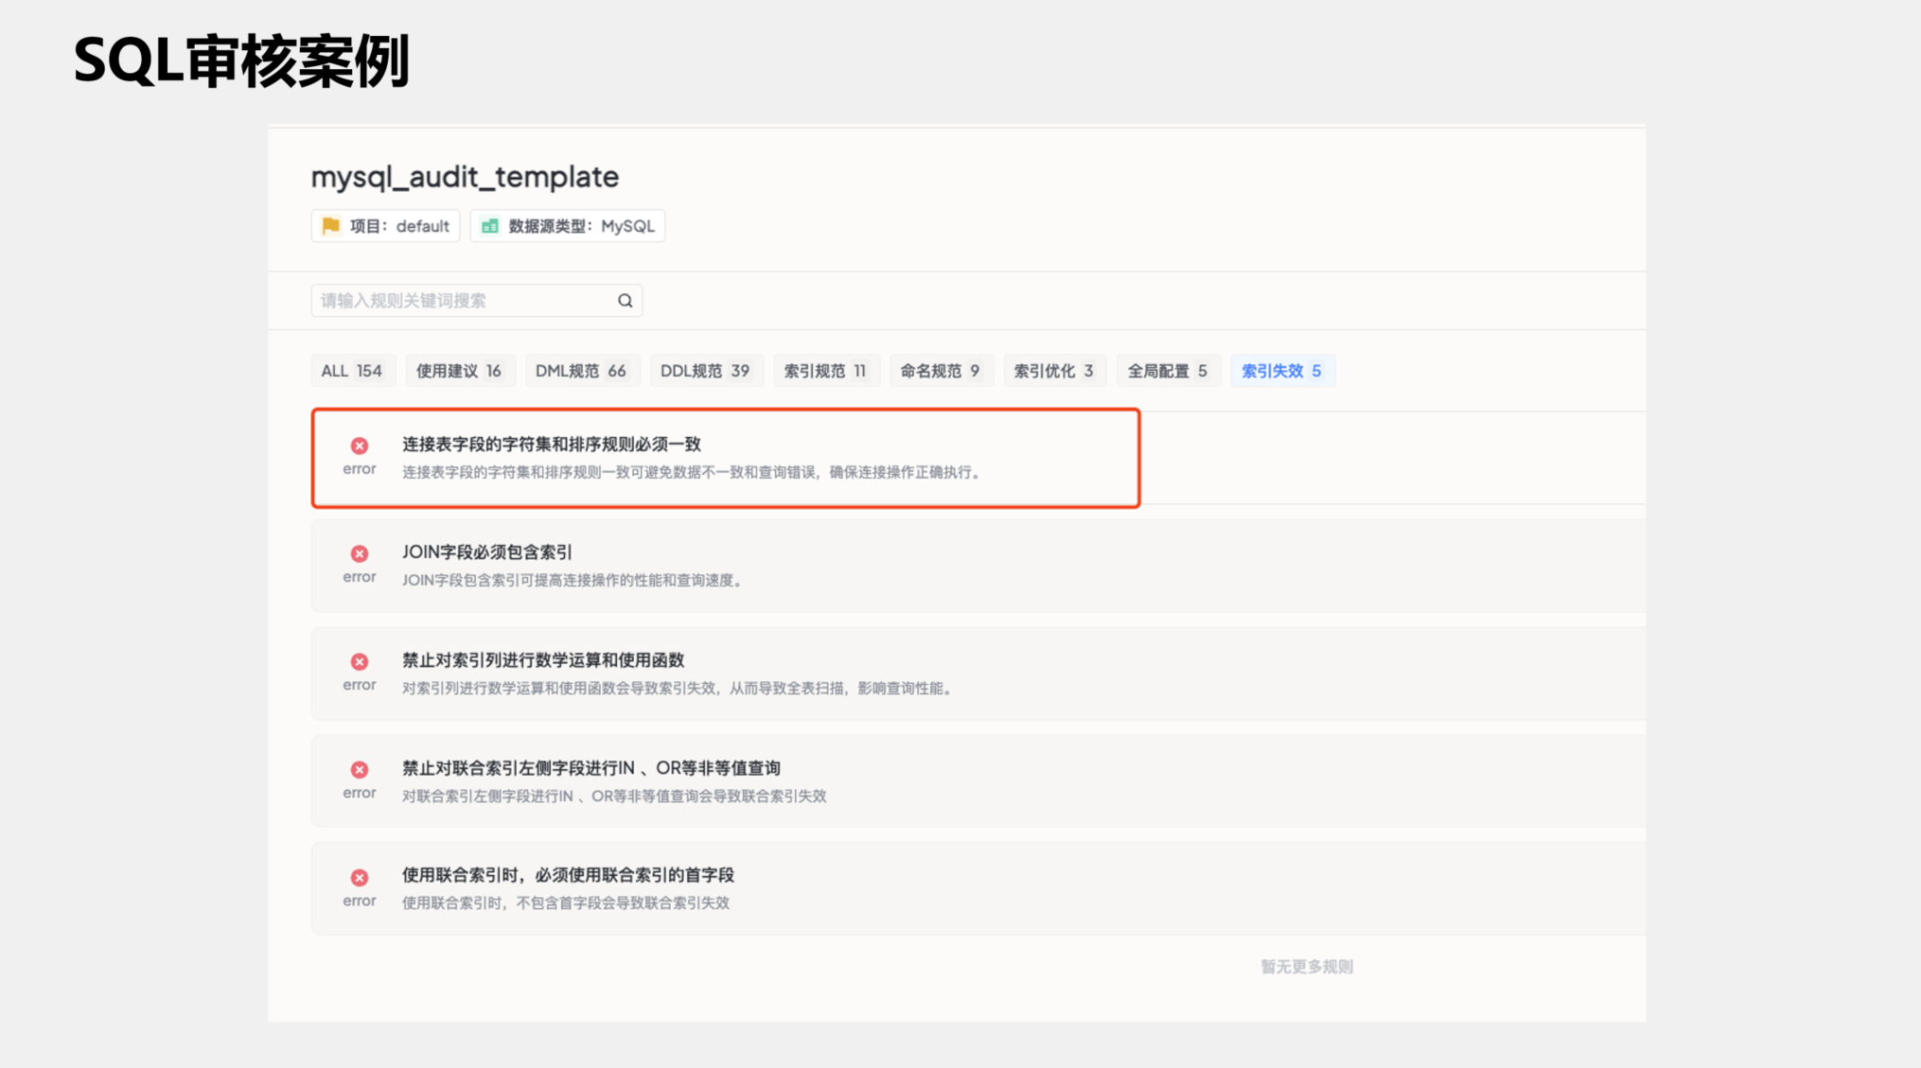This screenshot has width=1921, height=1068.
Task: Select the 使用建议 filter tab
Action: pyautogui.click(x=461, y=370)
